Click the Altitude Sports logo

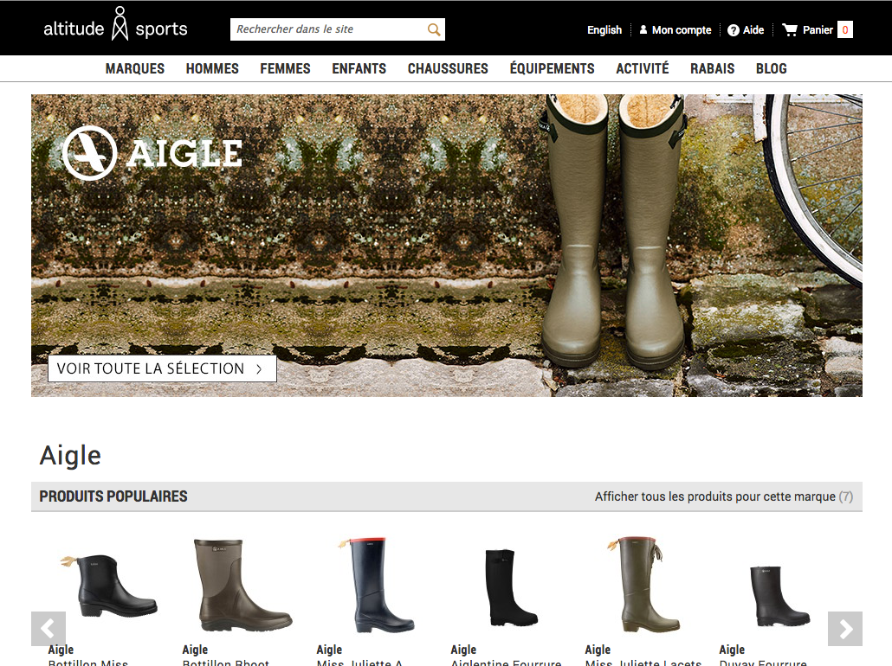(115, 24)
